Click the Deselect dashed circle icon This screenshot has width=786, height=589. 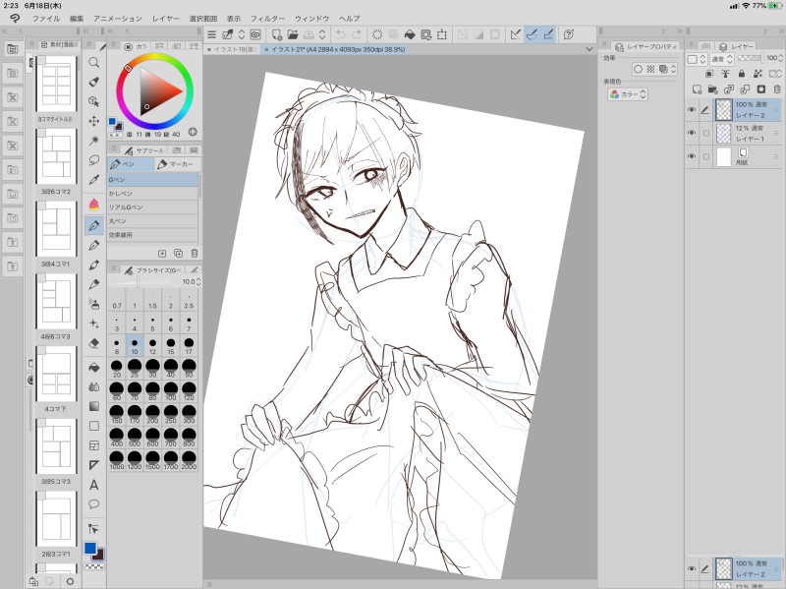coord(377,34)
